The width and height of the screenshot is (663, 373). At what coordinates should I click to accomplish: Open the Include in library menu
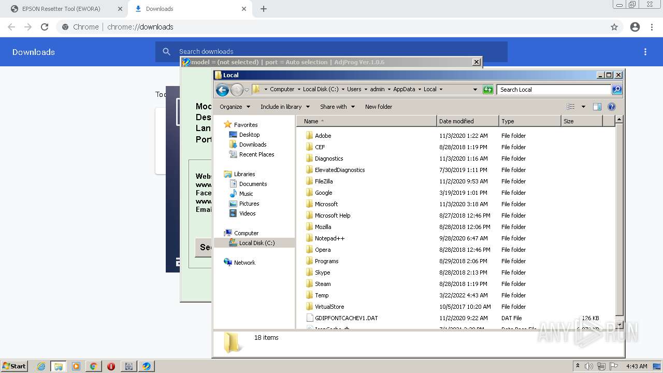click(285, 107)
